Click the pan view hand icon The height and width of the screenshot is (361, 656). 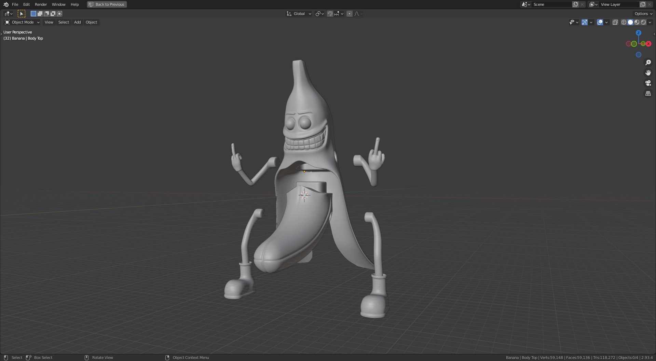tap(648, 73)
